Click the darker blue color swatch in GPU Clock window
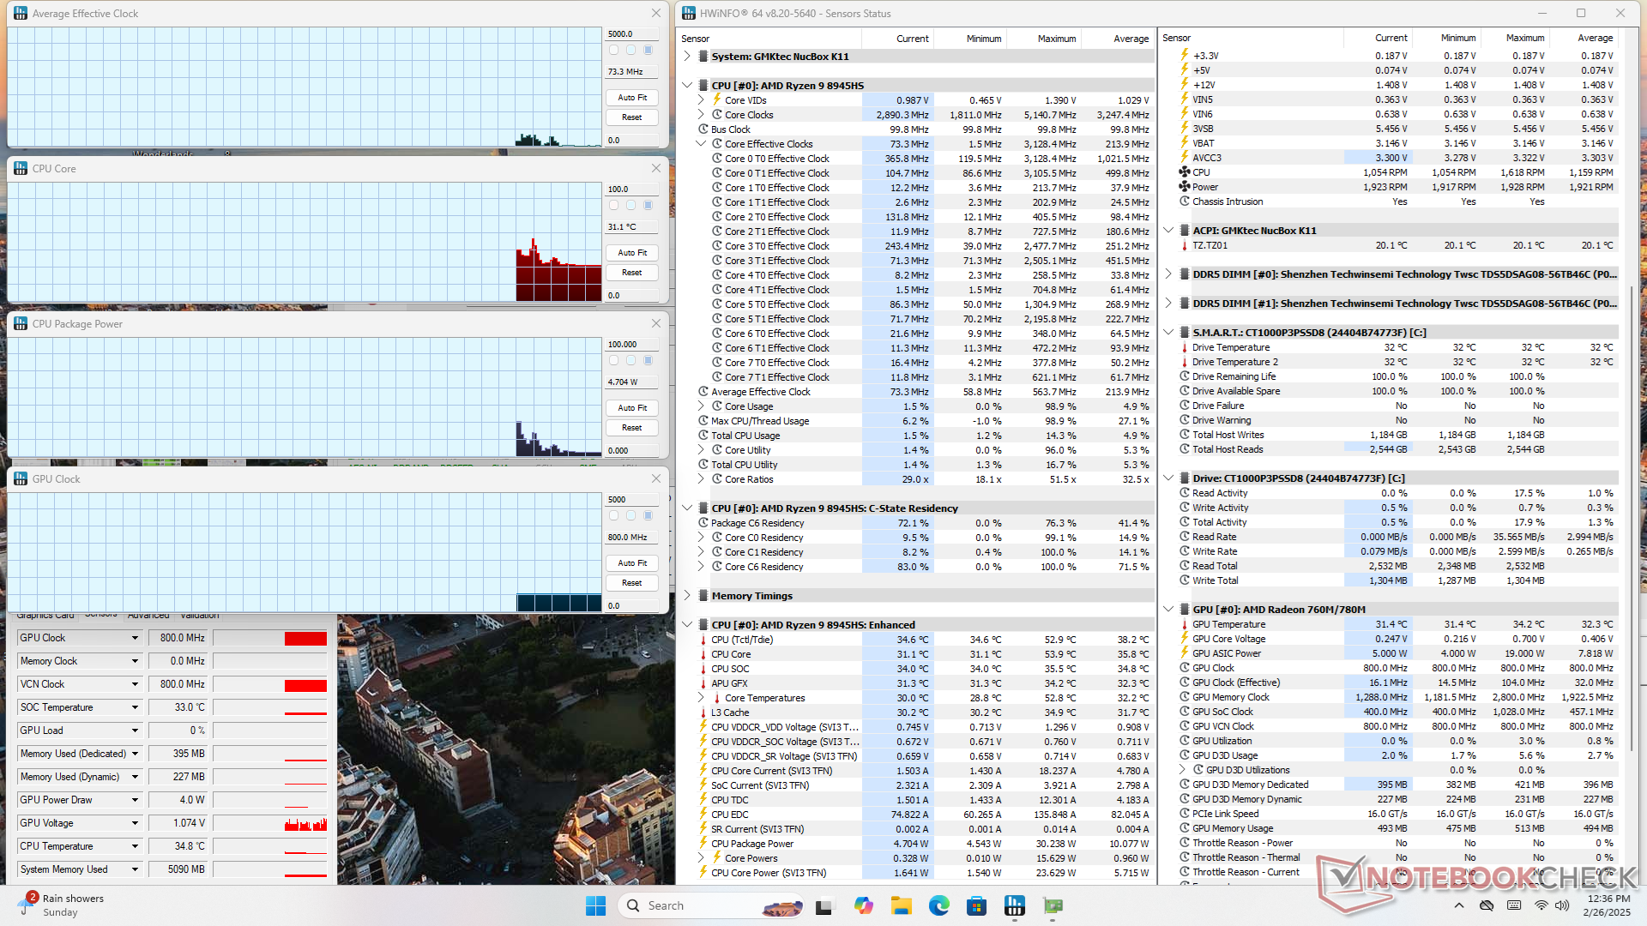Image resolution: width=1647 pixels, height=926 pixels. point(648,515)
